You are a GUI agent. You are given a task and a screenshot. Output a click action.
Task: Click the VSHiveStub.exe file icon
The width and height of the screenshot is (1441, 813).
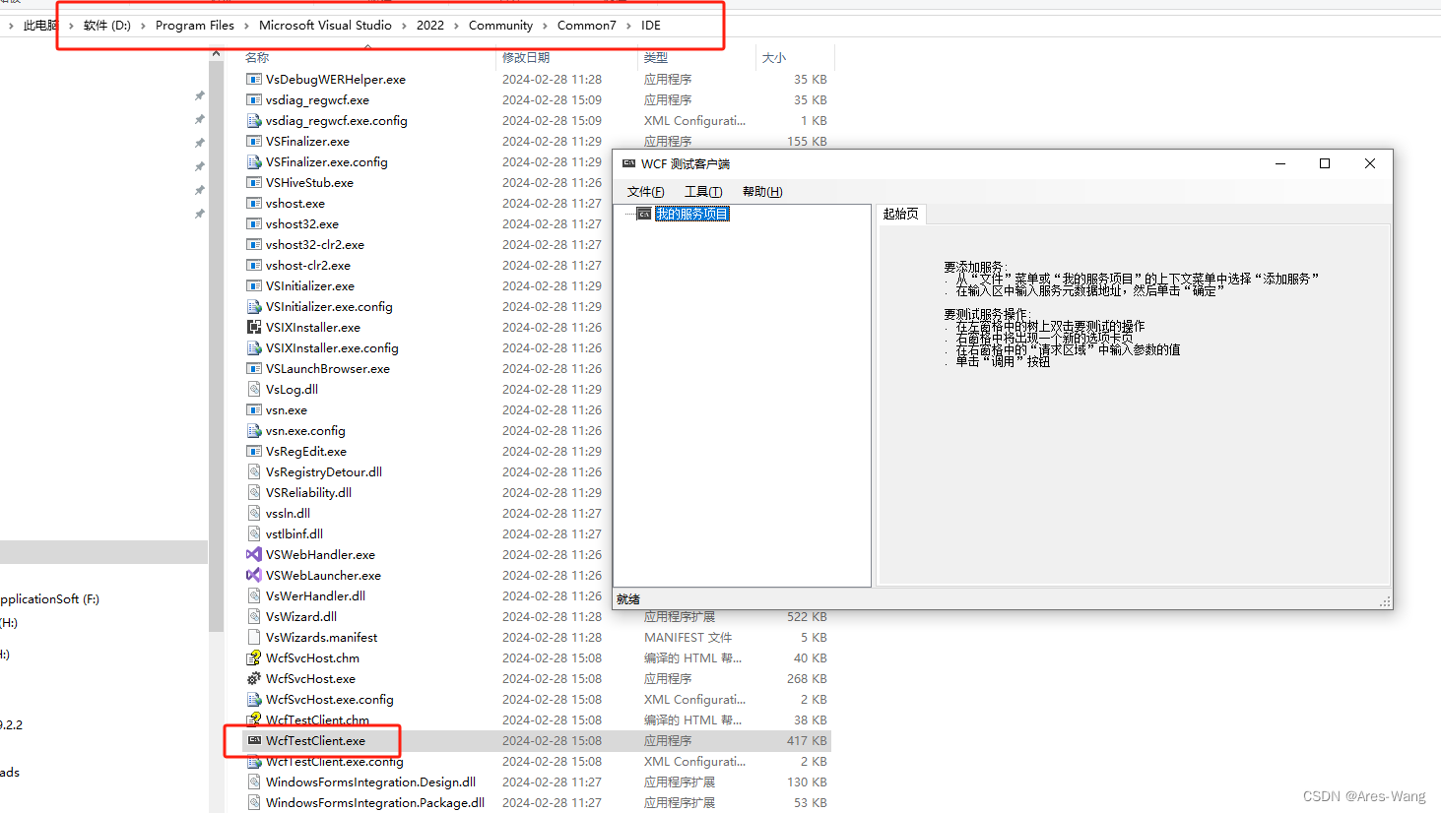pyautogui.click(x=254, y=182)
